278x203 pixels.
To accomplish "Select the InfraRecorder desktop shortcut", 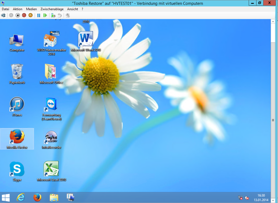I will (x=51, y=138).
